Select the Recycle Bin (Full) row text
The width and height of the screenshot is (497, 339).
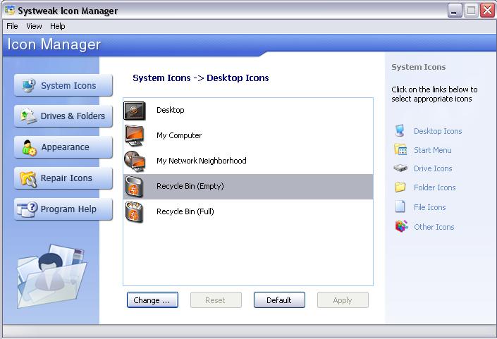185,211
